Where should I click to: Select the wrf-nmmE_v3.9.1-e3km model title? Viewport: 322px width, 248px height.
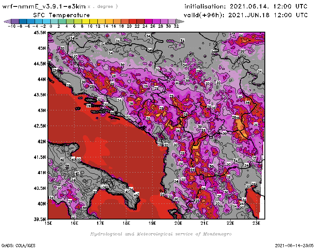pos(44,6)
